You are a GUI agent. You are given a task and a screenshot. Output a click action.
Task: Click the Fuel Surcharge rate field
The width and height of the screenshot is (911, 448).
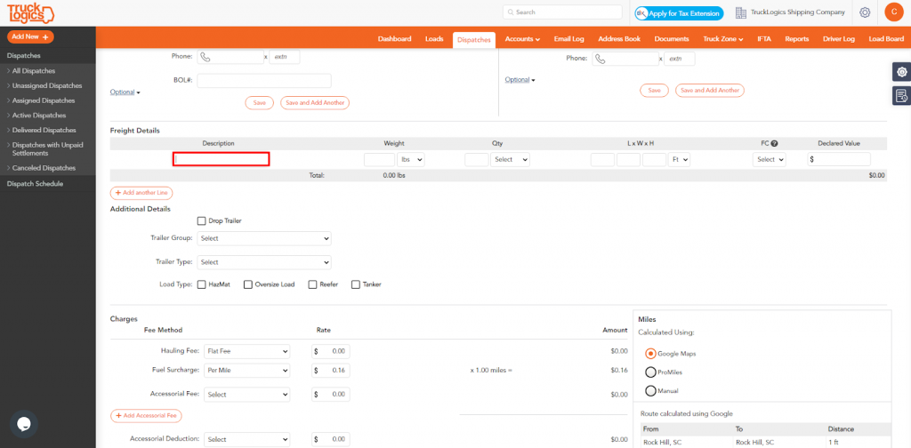(331, 371)
